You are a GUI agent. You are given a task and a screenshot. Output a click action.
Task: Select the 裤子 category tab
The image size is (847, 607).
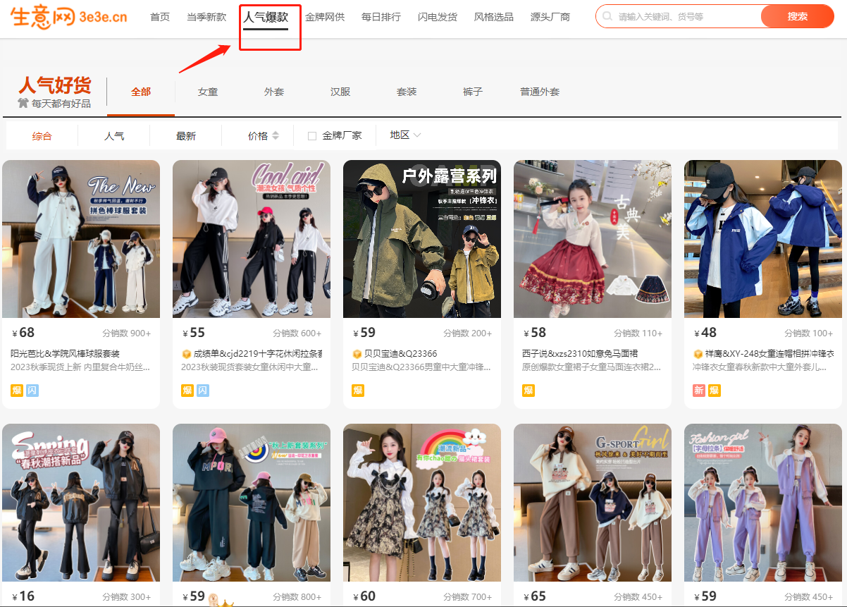point(473,92)
